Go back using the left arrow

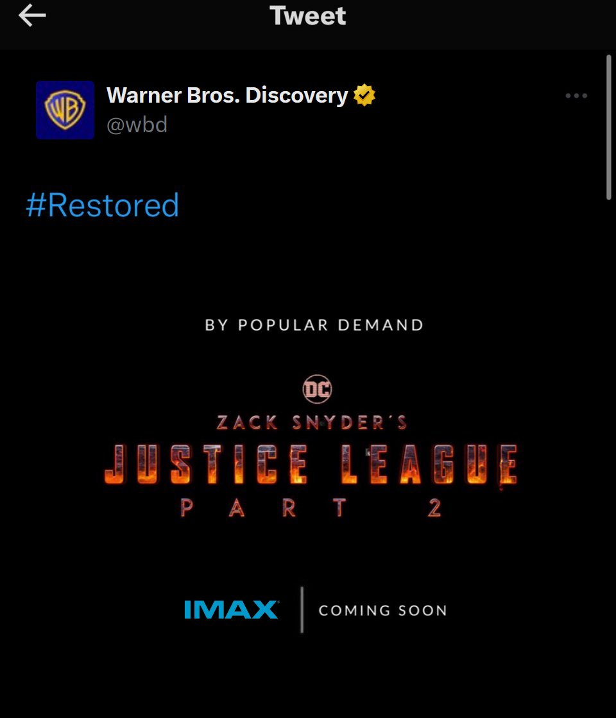(32, 15)
